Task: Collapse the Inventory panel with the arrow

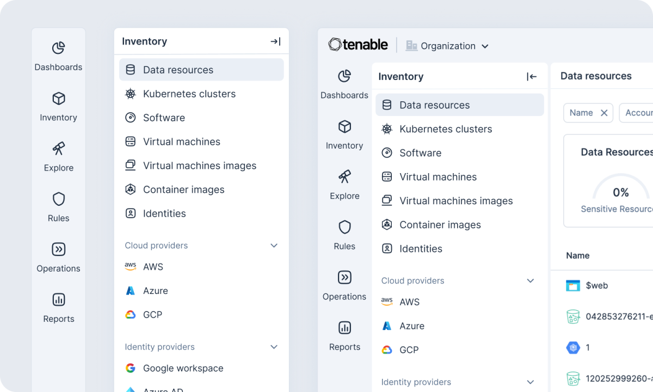Action: pyautogui.click(x=532, y=76)
